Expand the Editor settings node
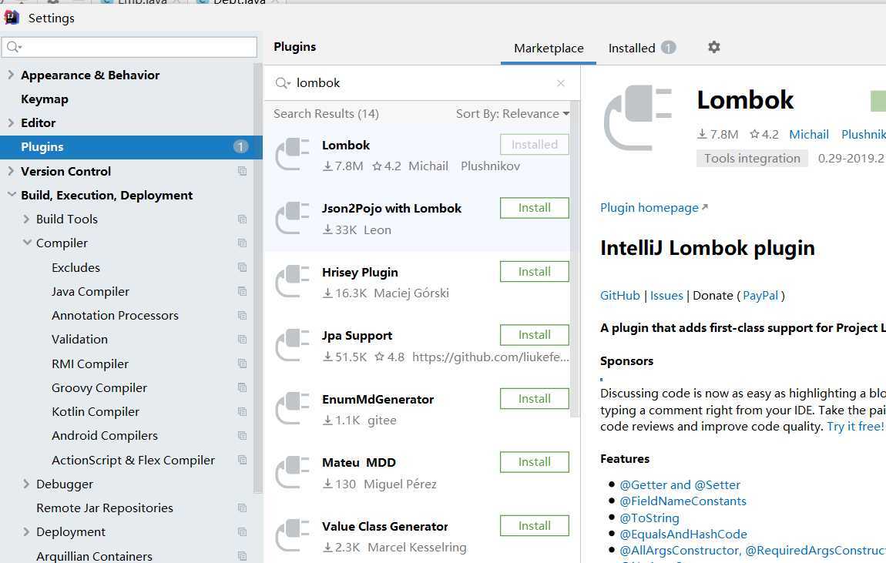Image resolution: width=886 pixels, height=563 pixels. tap(11, 122)
